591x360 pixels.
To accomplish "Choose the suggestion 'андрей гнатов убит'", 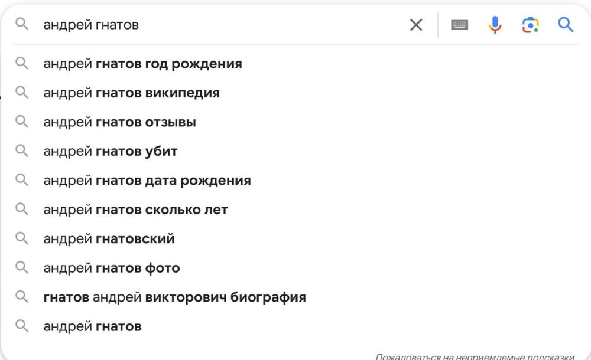I will click(109, 151).
